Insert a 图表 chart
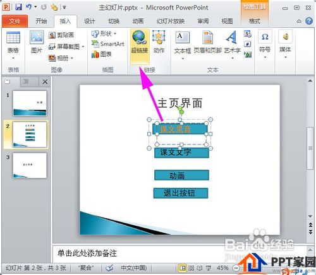 (101, 54)
